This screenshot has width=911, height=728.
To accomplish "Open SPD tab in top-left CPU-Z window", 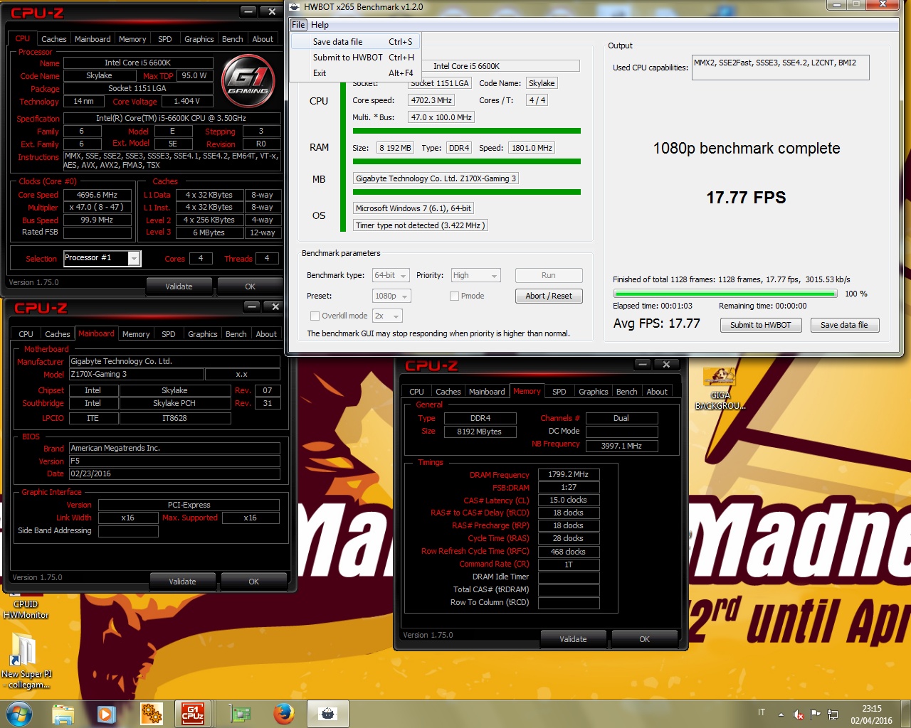I will point(164,39).
